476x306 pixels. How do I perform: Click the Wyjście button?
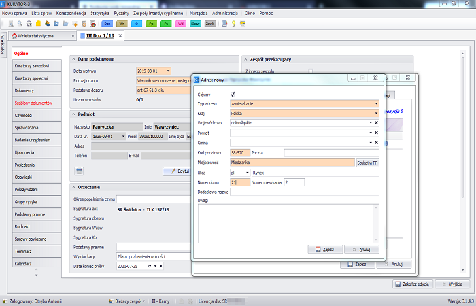(453, 284)
